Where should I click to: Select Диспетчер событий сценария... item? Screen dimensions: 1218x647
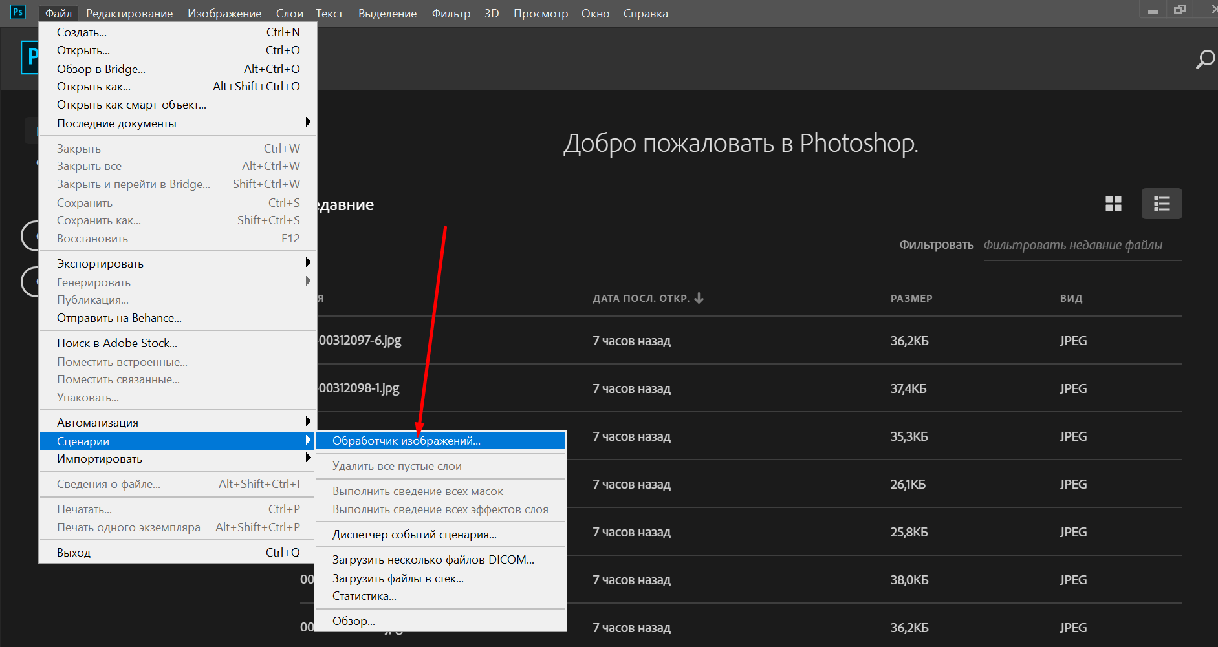coord(440,535)
